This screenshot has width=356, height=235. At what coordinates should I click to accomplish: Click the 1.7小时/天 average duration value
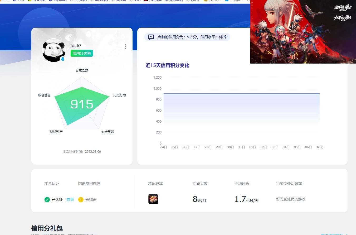pos(247,199)
